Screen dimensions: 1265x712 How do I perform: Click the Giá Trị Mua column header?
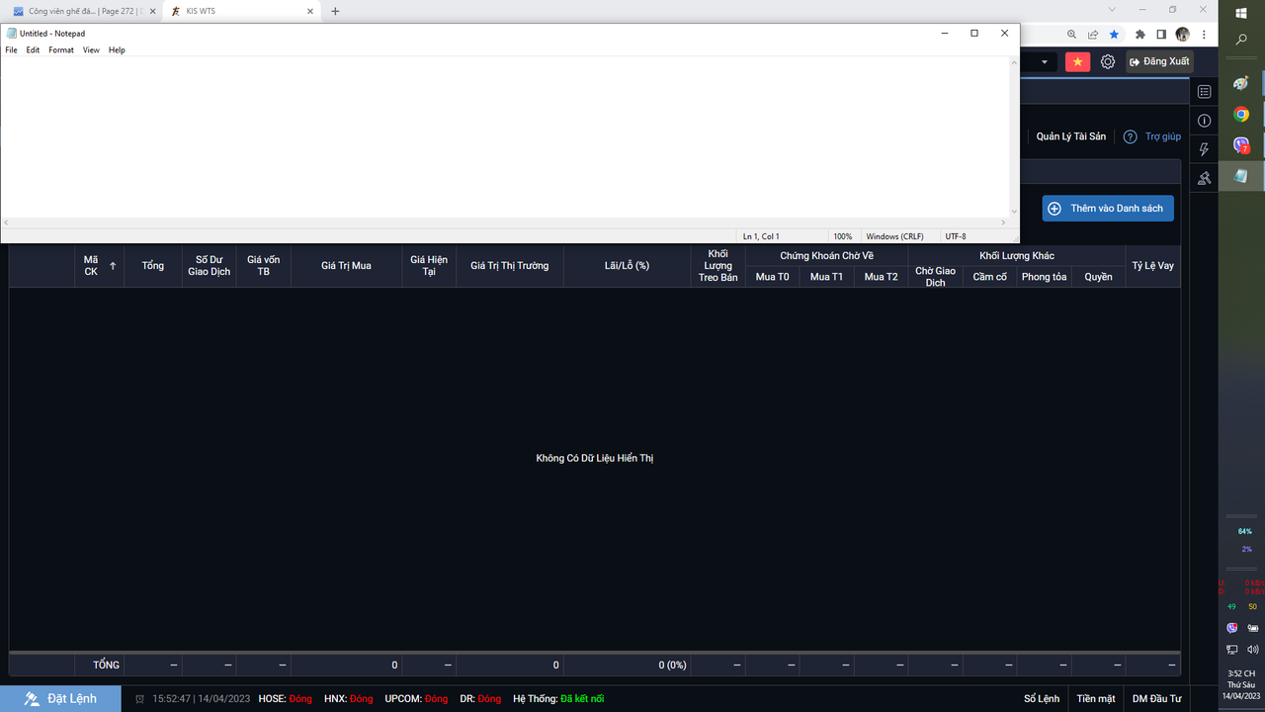click(346, 266)
